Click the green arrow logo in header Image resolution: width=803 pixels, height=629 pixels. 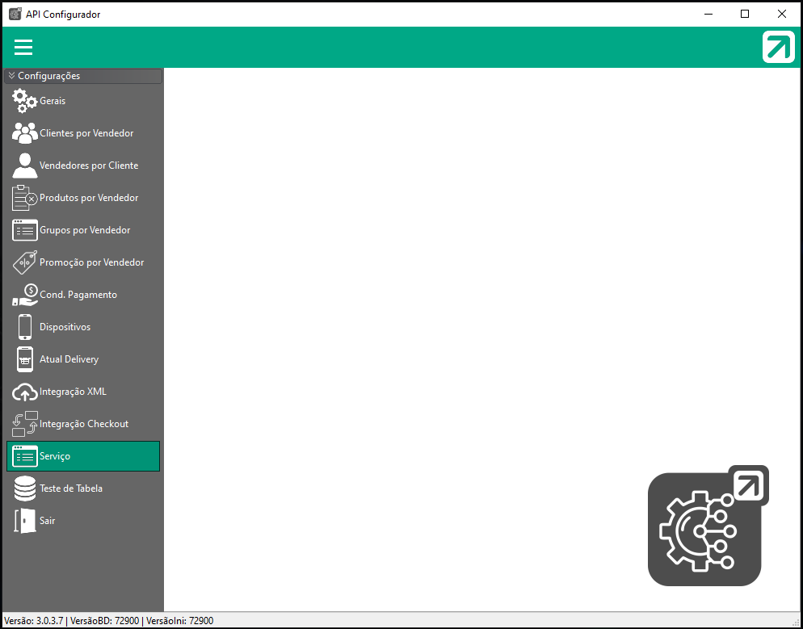click(778, 47)
